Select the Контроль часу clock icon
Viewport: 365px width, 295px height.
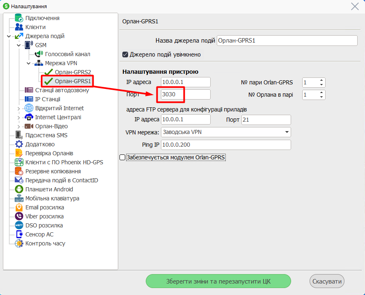click(19, 243)
